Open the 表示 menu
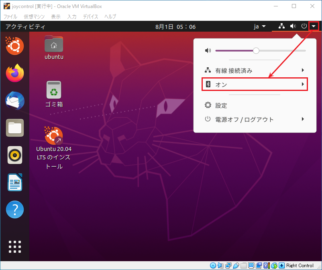 (x=56, y=16)
